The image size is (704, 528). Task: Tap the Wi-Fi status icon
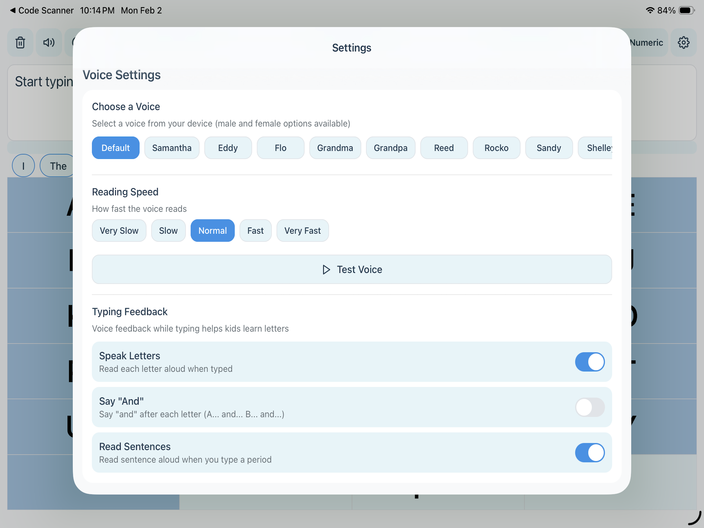[x=650, y=10]
